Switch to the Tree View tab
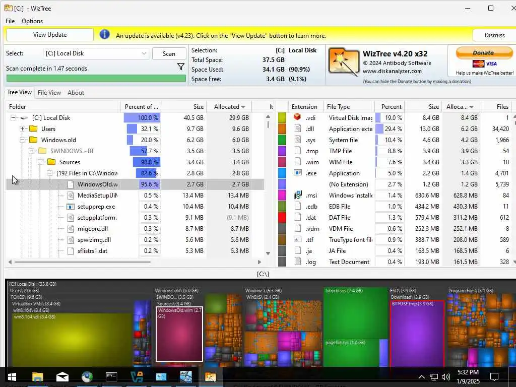Screen dimensions: 516x387 [20, 92]
